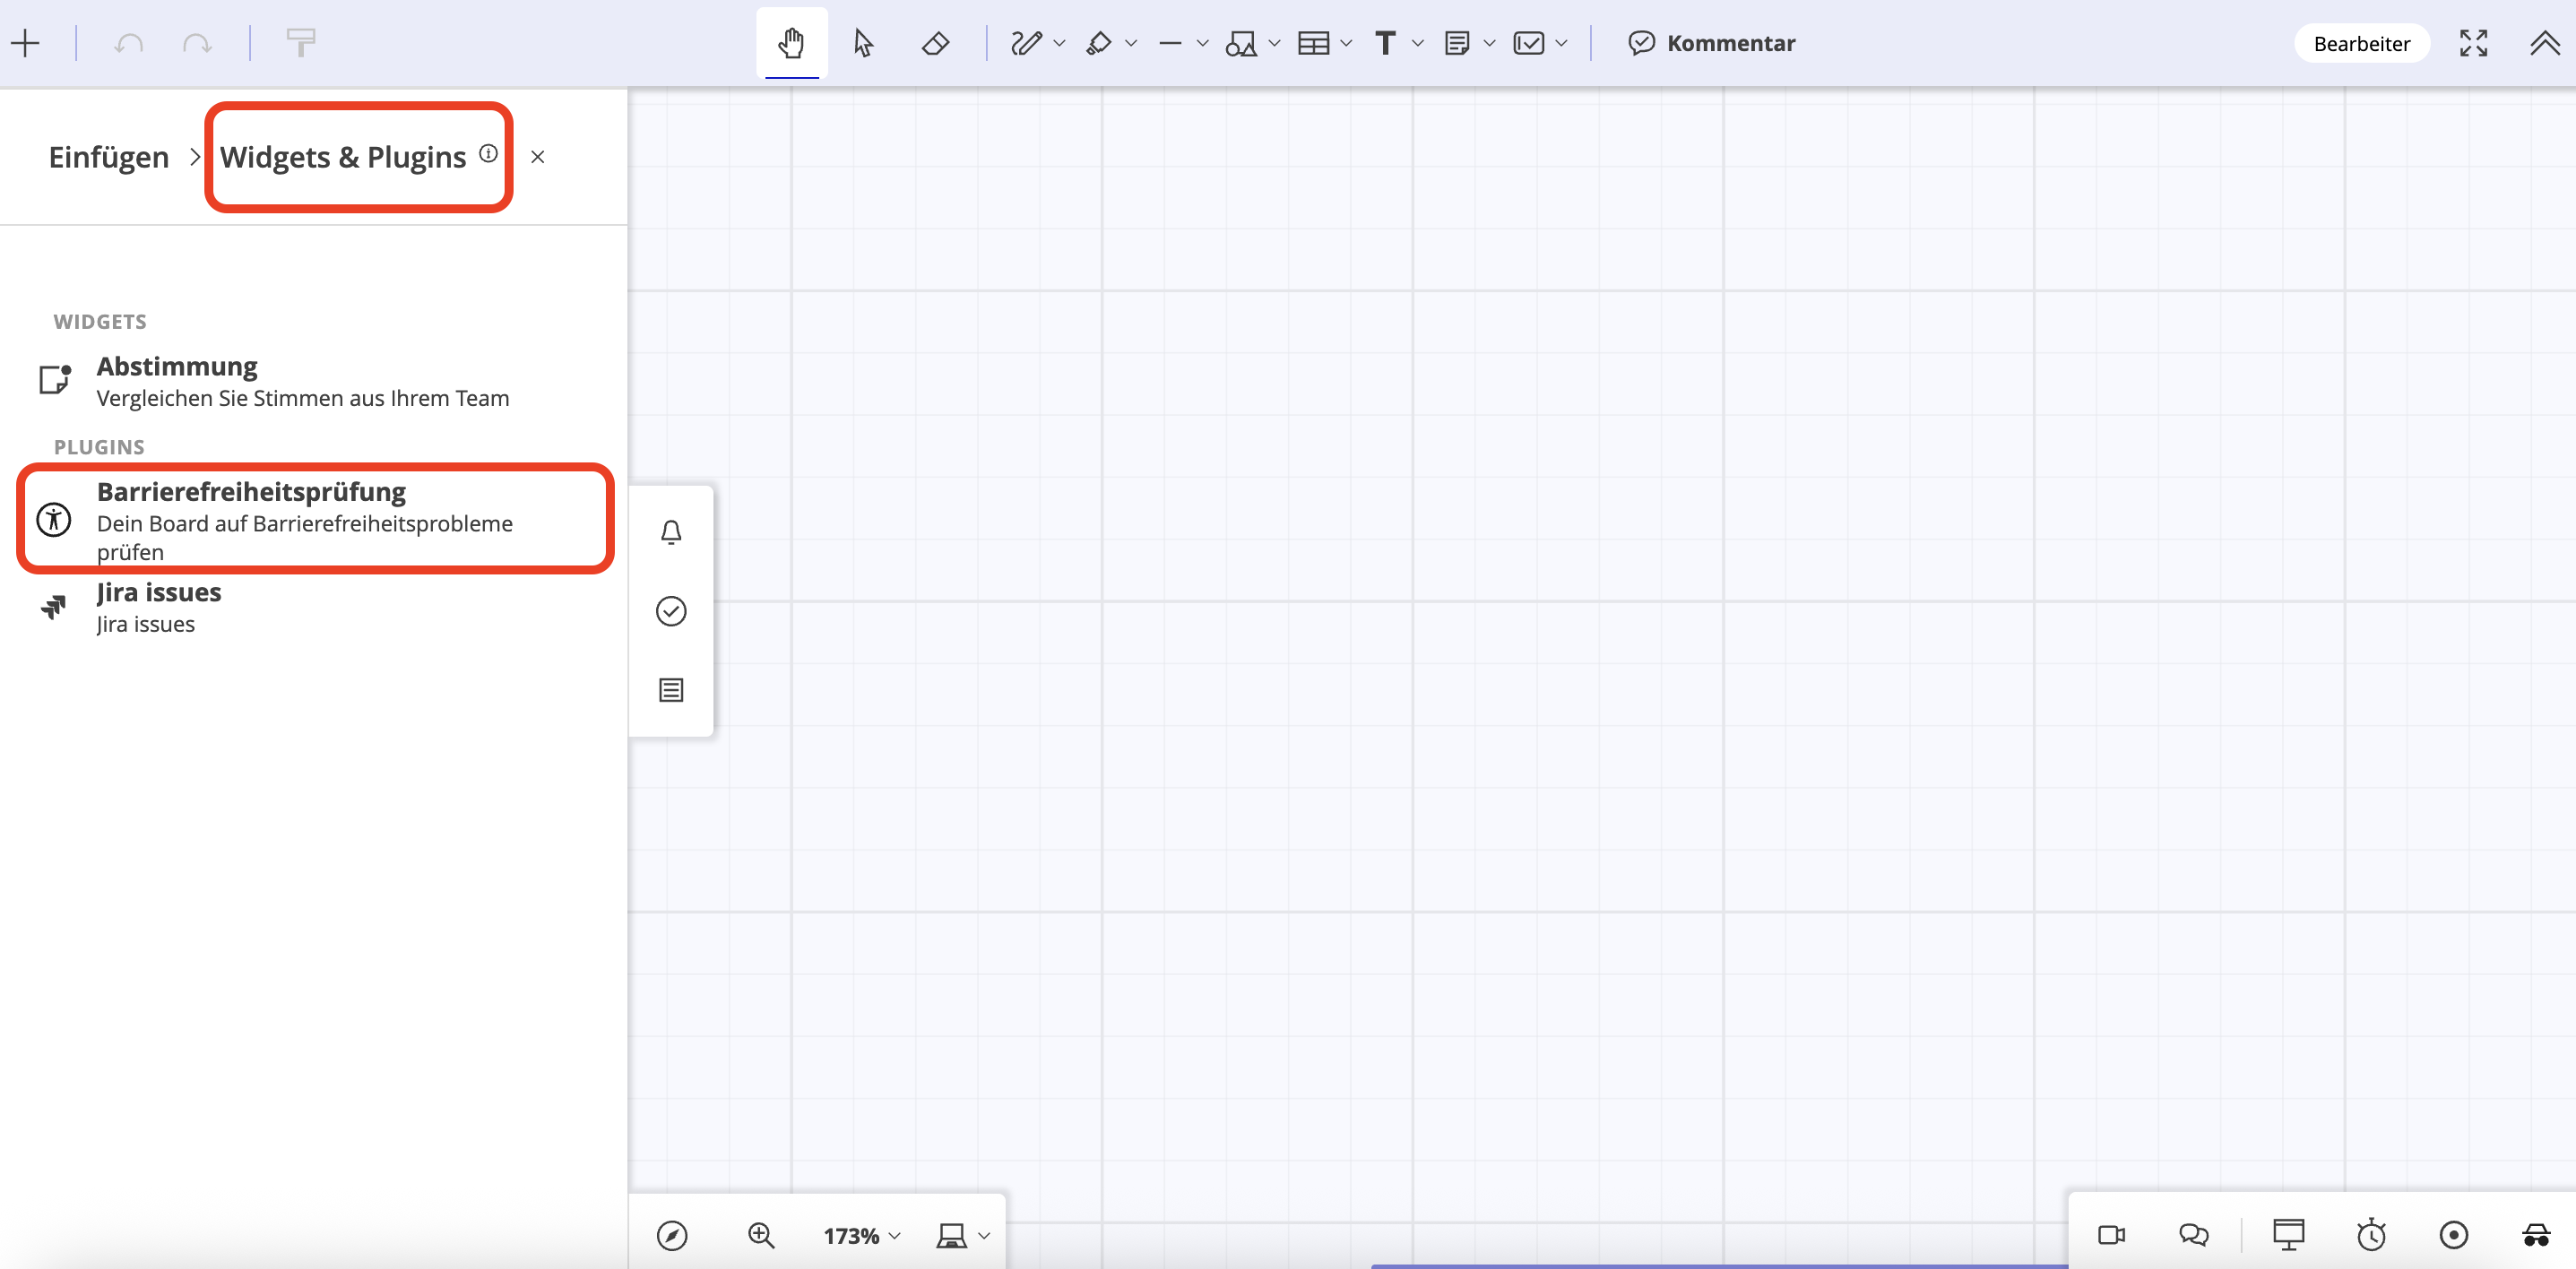Open the compass navigation icon

672,1236
